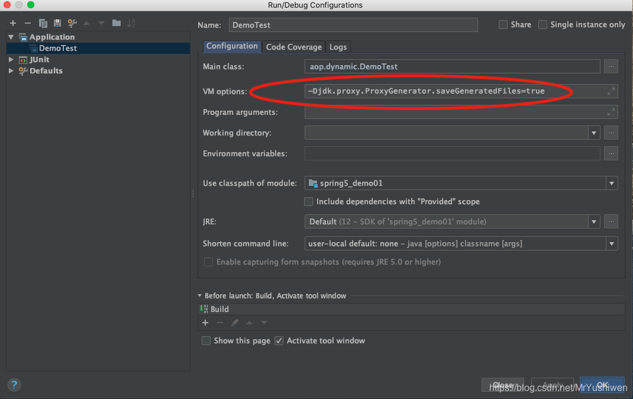Click the Apply button
The height and width of the screenshot is (399, 633).
click(x=553, y=385)
